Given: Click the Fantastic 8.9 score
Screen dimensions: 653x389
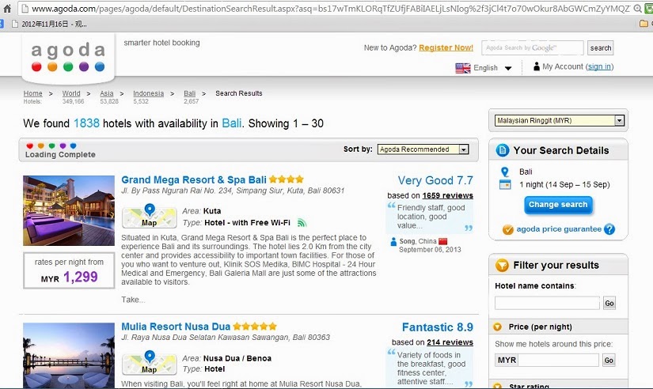Looking at the screenshot, I should [x=437, y=327].
